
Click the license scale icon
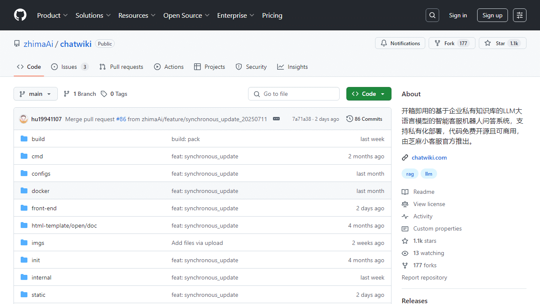tap(405, 204)
